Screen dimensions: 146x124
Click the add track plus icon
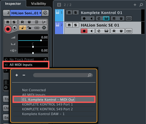(135, 5)
